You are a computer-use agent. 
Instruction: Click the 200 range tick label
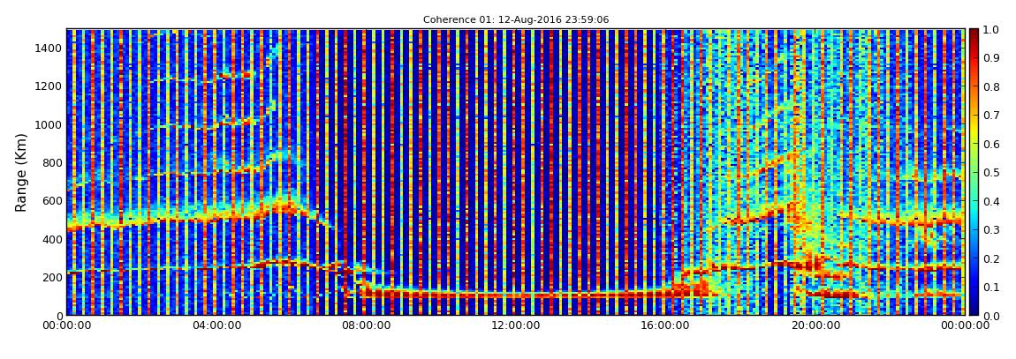click(52, 277)
